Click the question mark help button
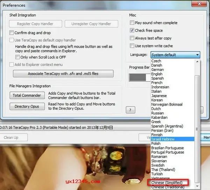This screenshot has width=210, height=190. point(131,110)
